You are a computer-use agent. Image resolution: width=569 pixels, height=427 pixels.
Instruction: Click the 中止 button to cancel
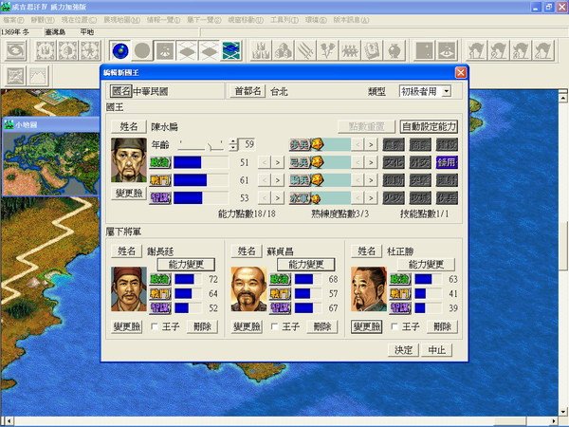coord(436,350)
